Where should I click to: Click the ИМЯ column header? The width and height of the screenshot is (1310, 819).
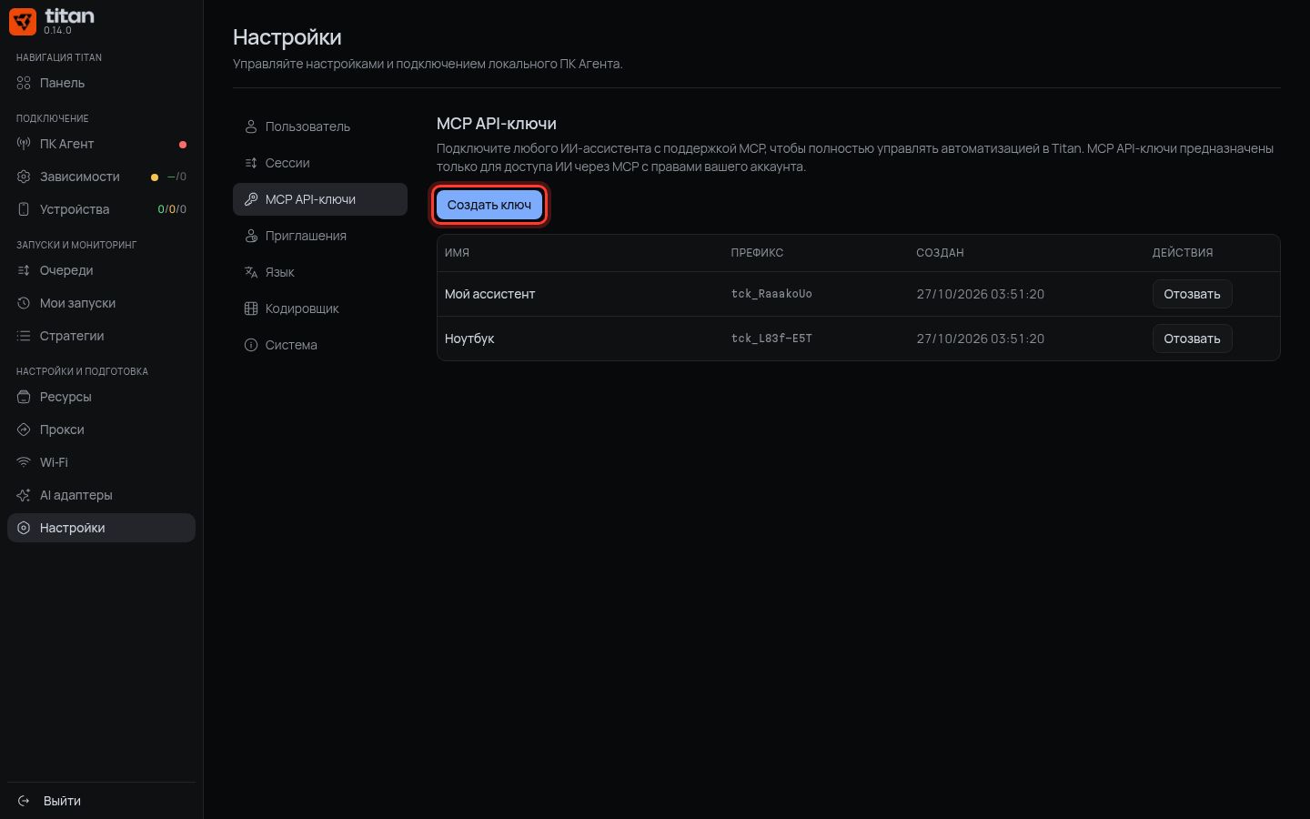click(457, 253)
